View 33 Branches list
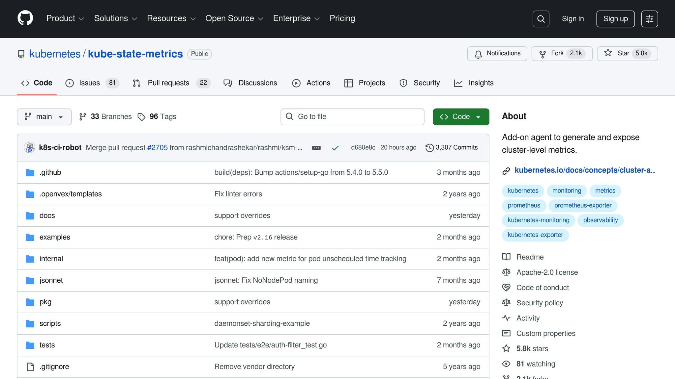The height and width of the screenshot is (379, 675). point(105,117)
